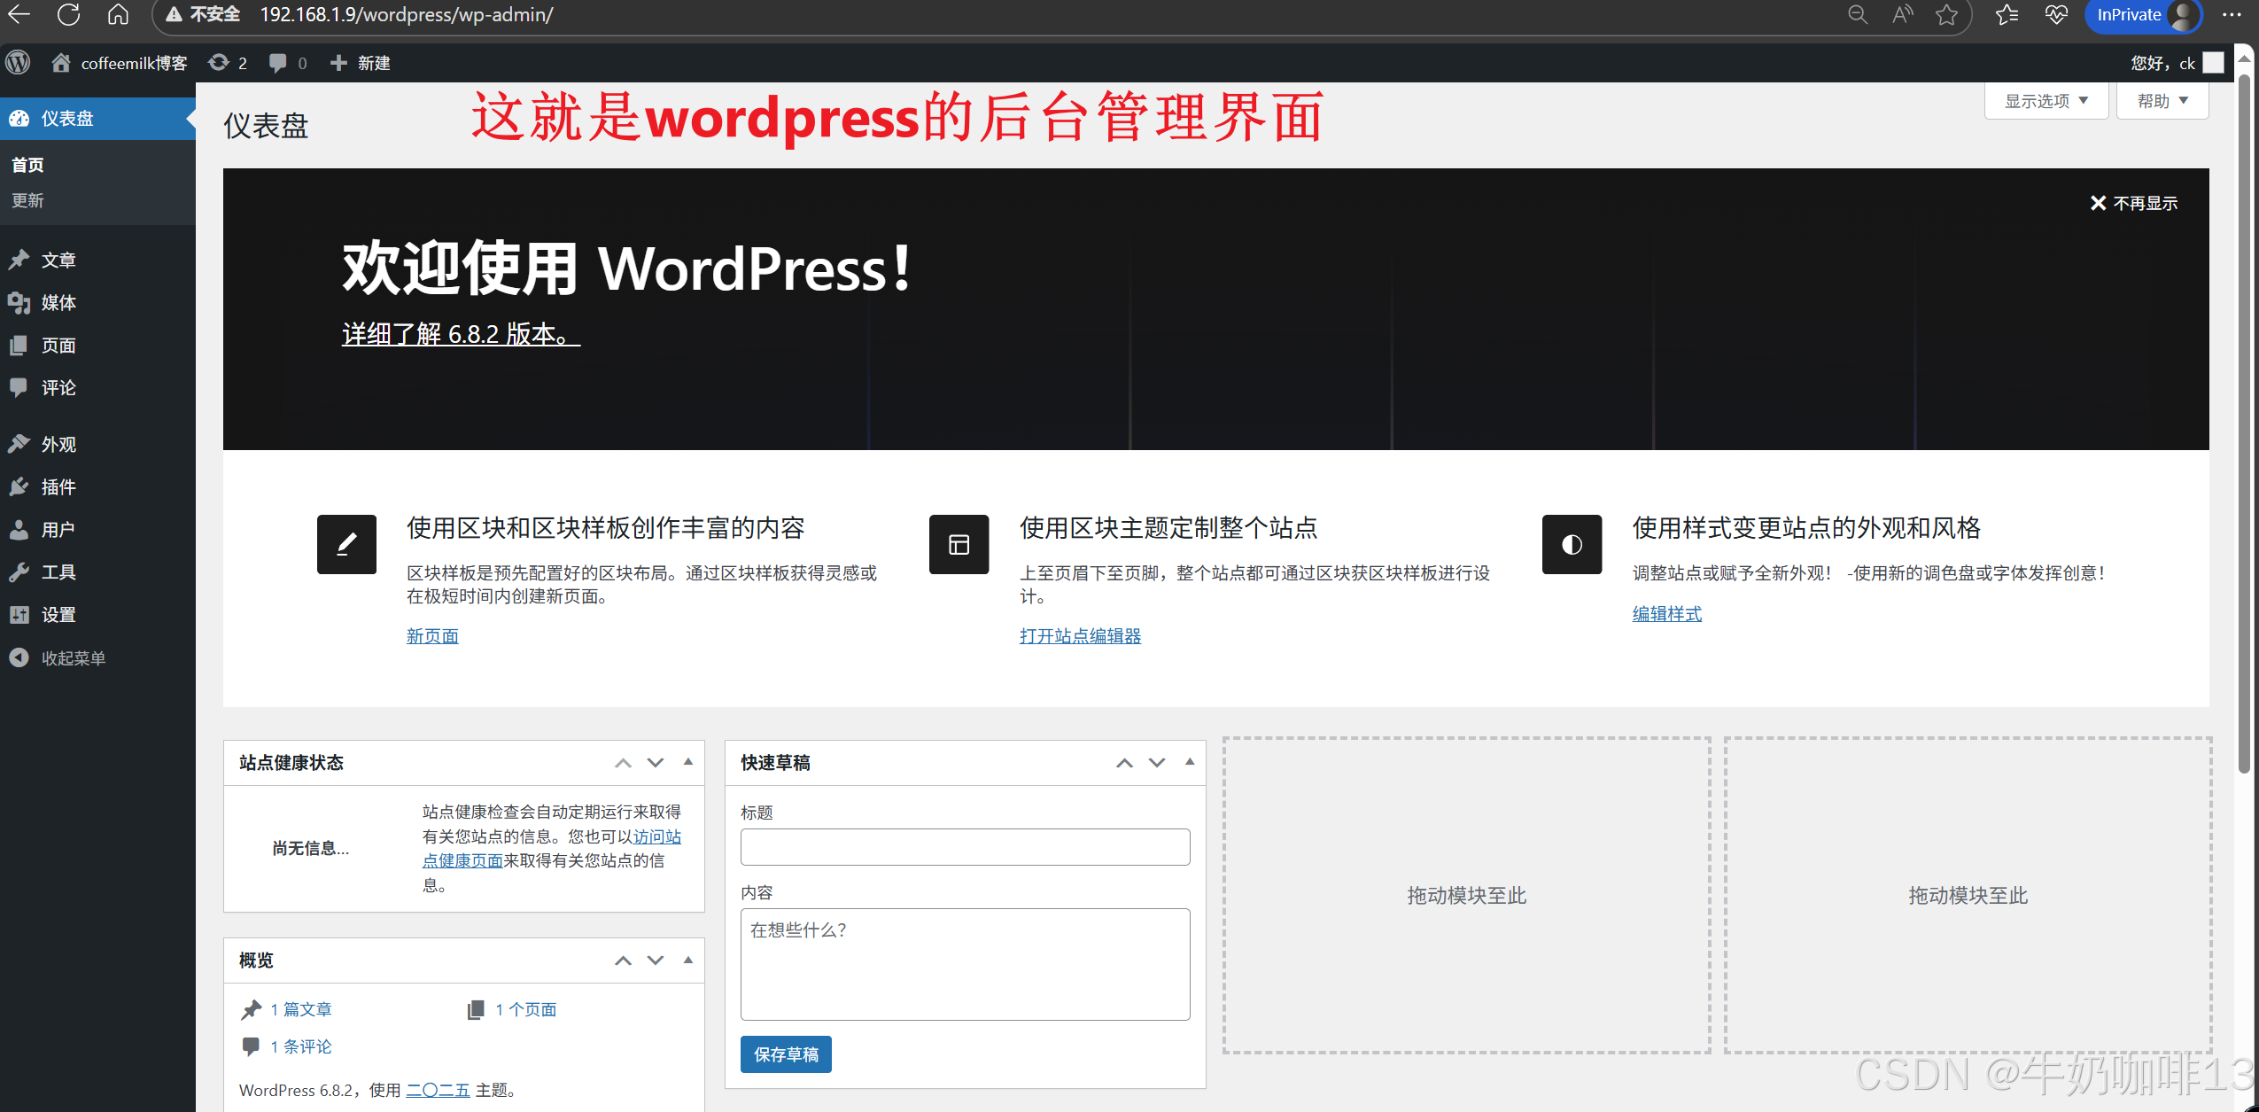Open favorites list icon
2259x1112 pixels.
(x=2007, y=14)
